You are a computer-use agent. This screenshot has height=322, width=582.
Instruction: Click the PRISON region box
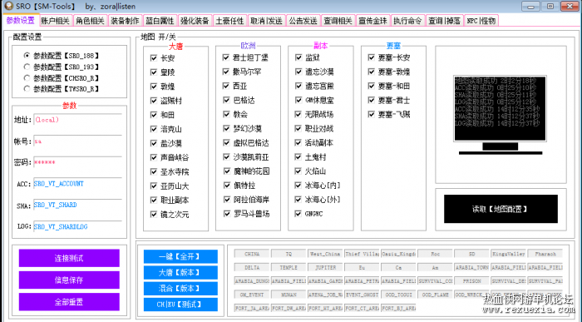point(471,281)
